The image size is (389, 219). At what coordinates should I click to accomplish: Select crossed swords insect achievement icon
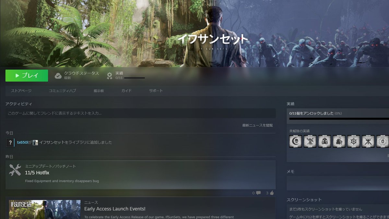368,141
